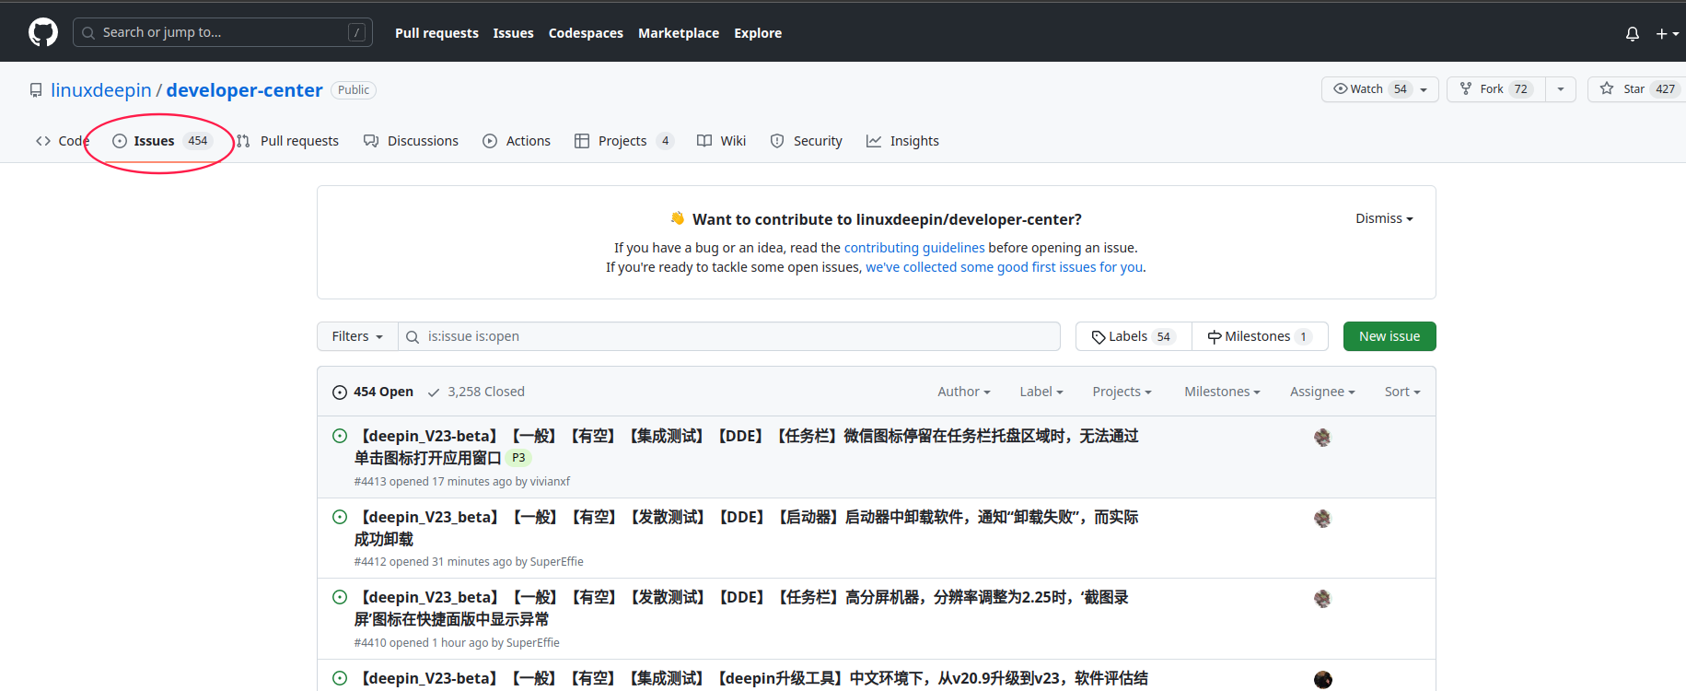This screenshot has width=1686, height=691.
Task: Open the Labels list
Action: [1134, 336]
